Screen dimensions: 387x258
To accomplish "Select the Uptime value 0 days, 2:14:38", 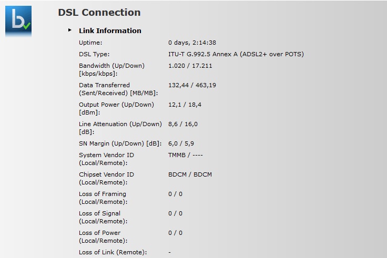I will click(x=192, y=43).
